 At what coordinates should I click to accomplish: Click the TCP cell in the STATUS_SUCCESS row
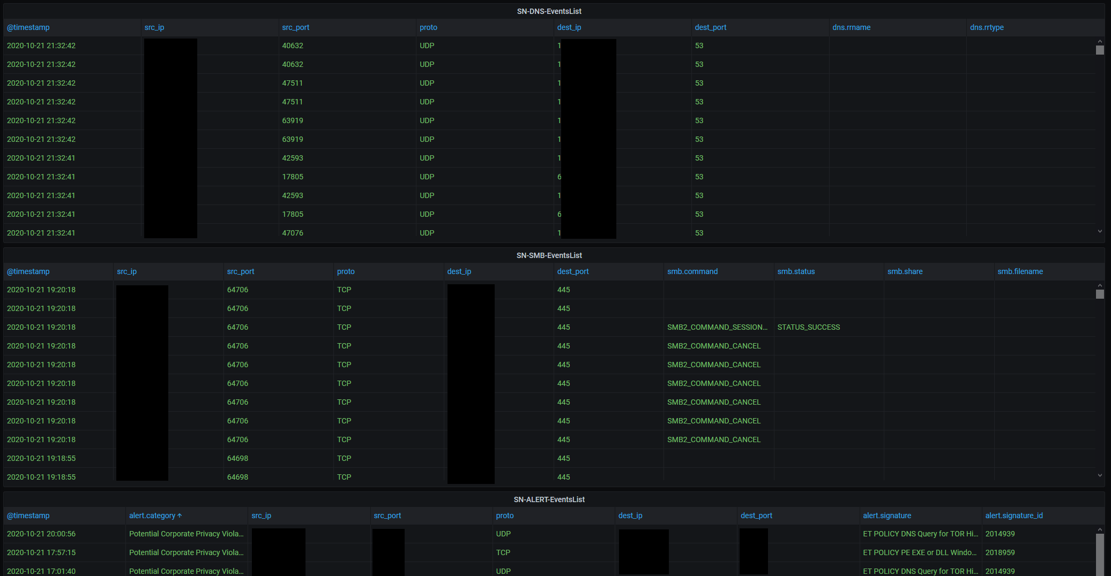click(344, 327)
